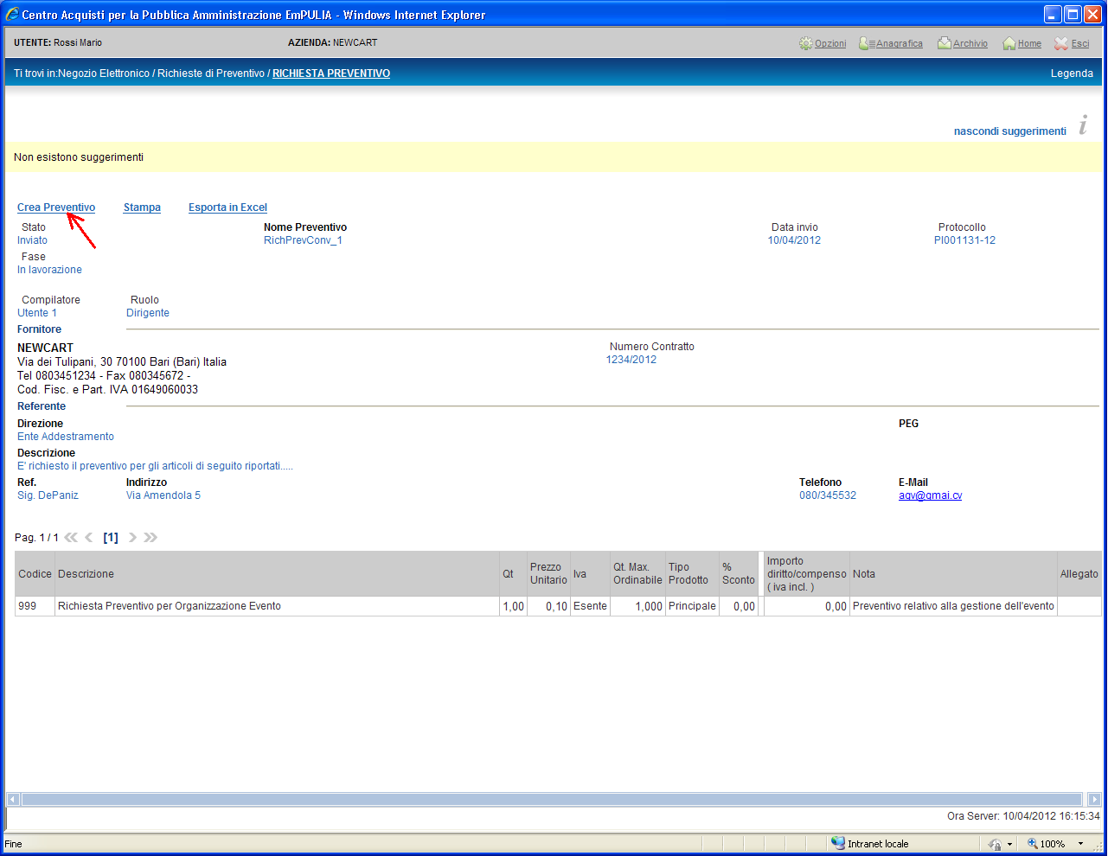Image resolution: width=1108 pixels, height=856 pixels.
Task: Go to the Home link
Action: click(1029, 43)
